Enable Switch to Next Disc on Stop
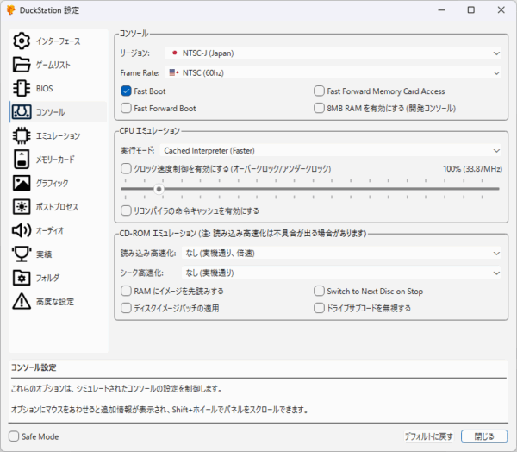 (x=319, y=292)
